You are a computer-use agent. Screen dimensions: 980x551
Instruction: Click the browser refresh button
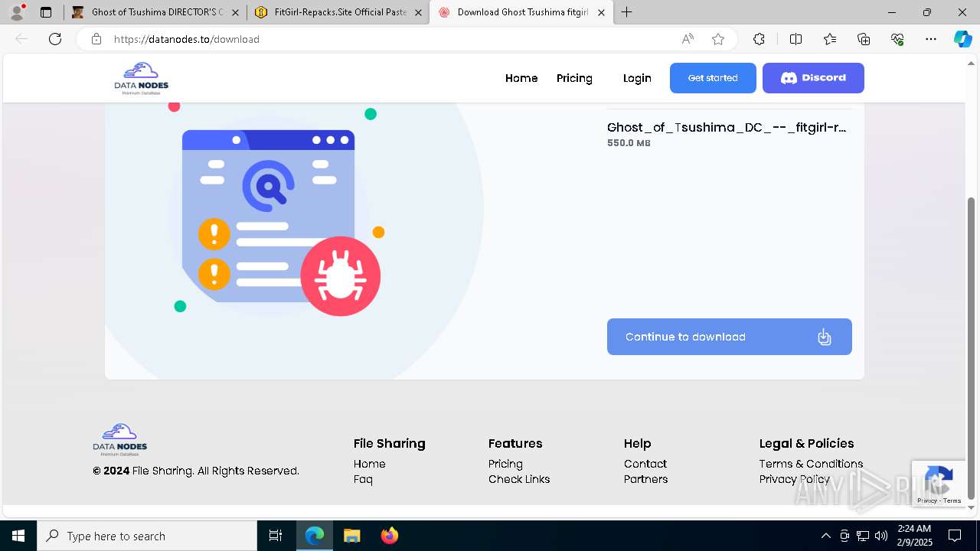pos(55,39)
